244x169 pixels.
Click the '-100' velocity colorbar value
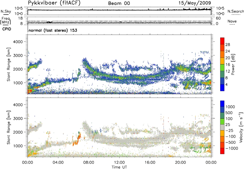(230, 136)
